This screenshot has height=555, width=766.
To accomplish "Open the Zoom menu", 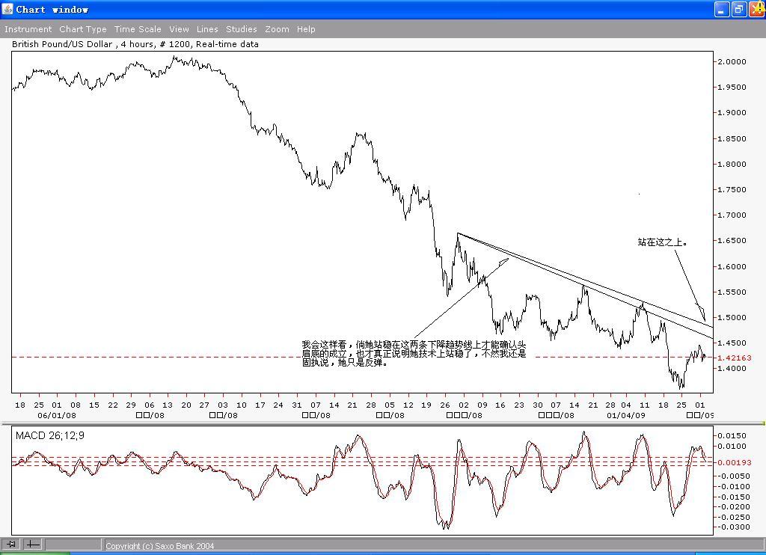I will click(x=277, y=29).
